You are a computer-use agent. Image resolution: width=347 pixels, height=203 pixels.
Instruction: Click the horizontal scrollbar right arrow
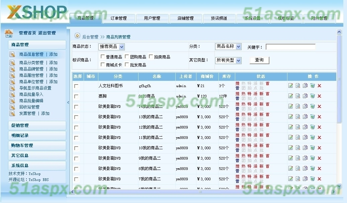coord(333,192)
